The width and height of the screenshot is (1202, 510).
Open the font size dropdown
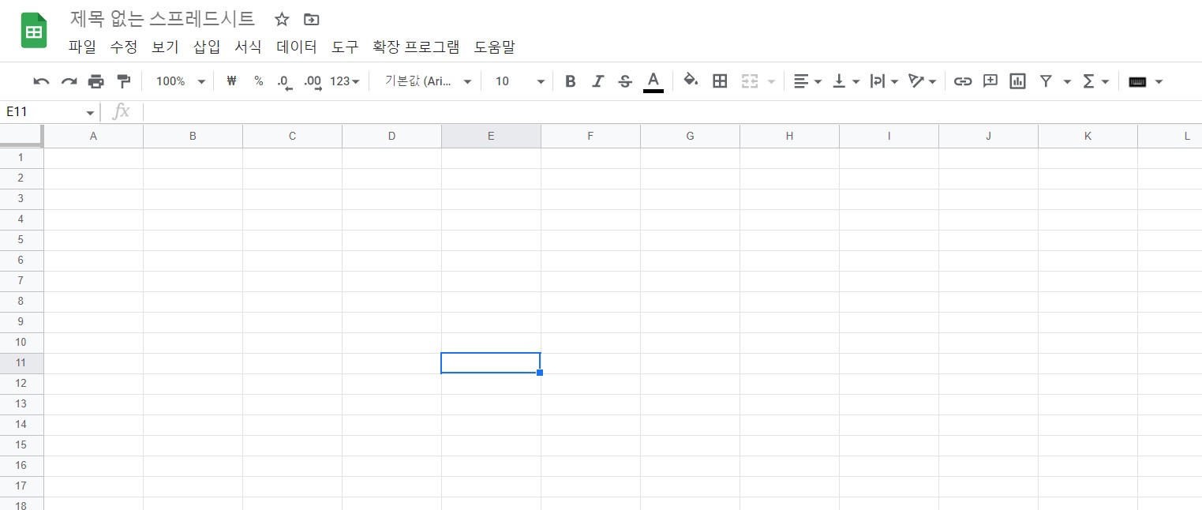point(517,81)
